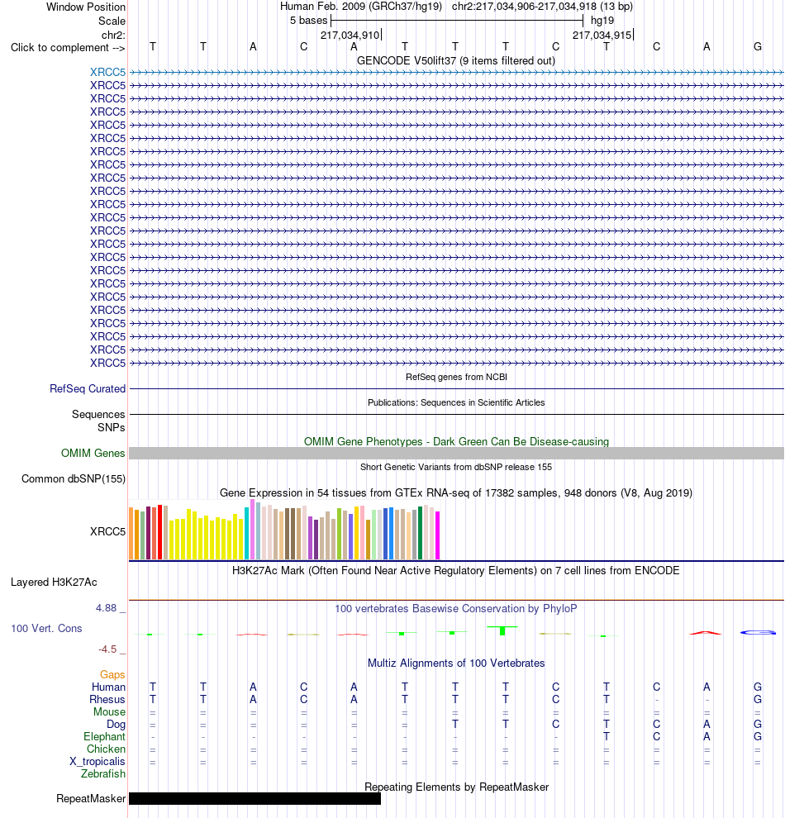
Task: Open 'Short Genetic Variants from dbSNP release 155' title
Action: coord(456,467)
